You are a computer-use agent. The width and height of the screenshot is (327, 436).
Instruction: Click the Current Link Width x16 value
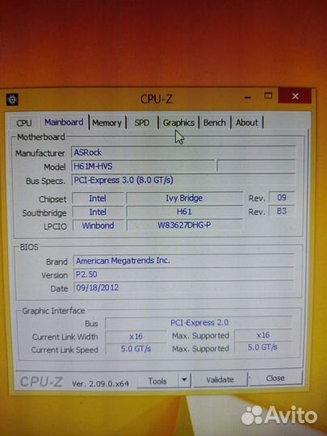[136, 337]
